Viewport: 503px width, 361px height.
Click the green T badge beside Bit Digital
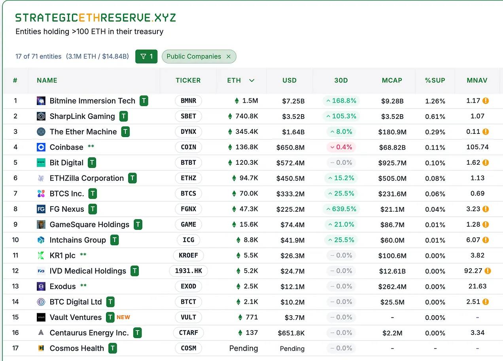coord(92,163)
